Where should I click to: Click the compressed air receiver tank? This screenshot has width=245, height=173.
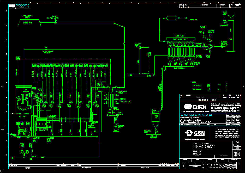tap(172, 18)
